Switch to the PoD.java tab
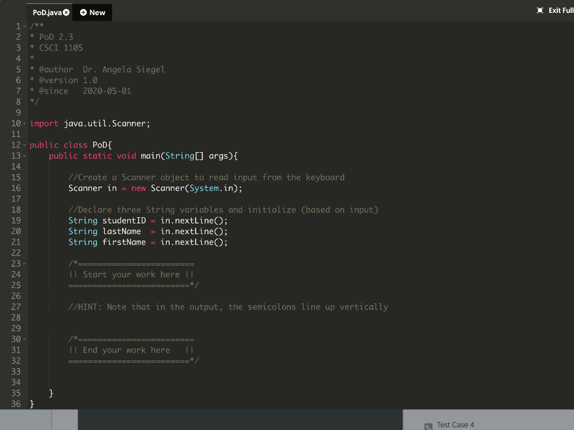Screen dimensions: 574x430 coord(47,11)
